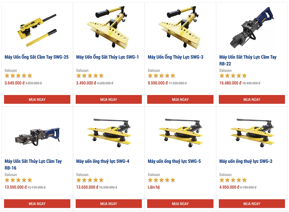This screenshot has height=212, width=289.
Task: Open Máy Uốn Ống Sắt Cầm Tay SWG-25 link
Action: coord(36,57)
